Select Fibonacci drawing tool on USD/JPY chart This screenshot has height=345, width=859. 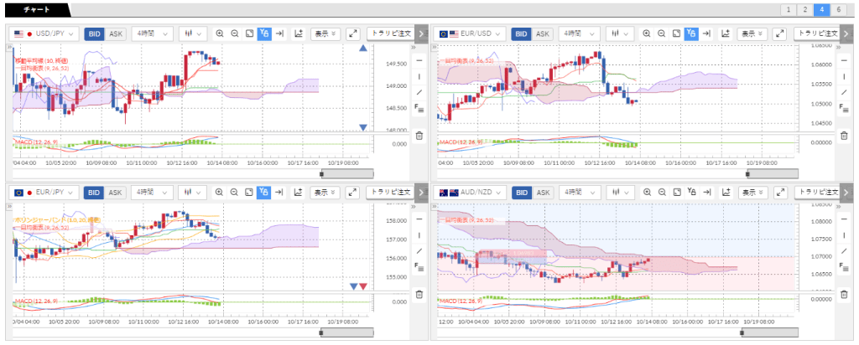[419, 108]
